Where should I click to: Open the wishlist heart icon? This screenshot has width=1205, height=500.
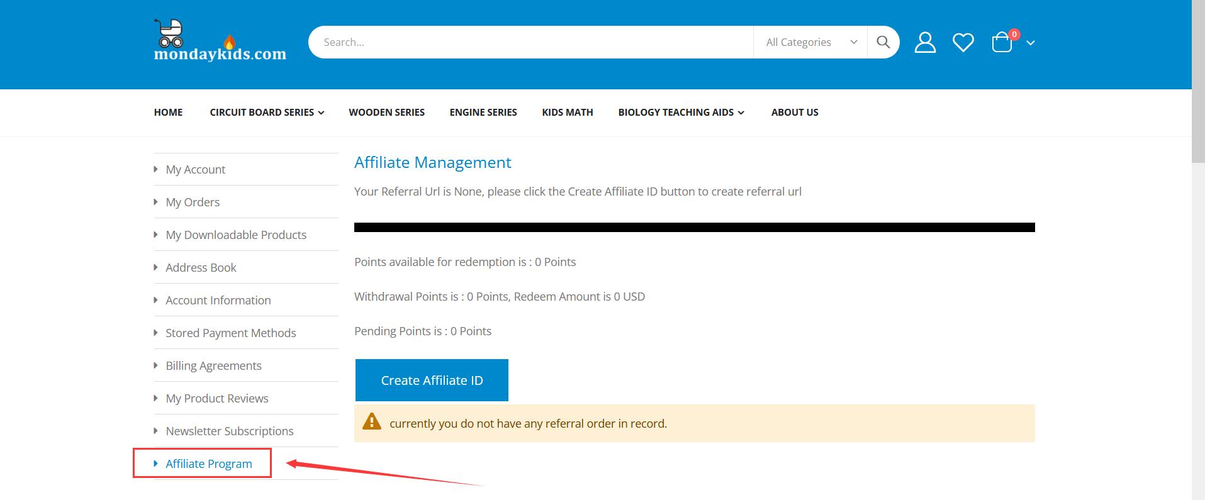click(x=963, y=42)
